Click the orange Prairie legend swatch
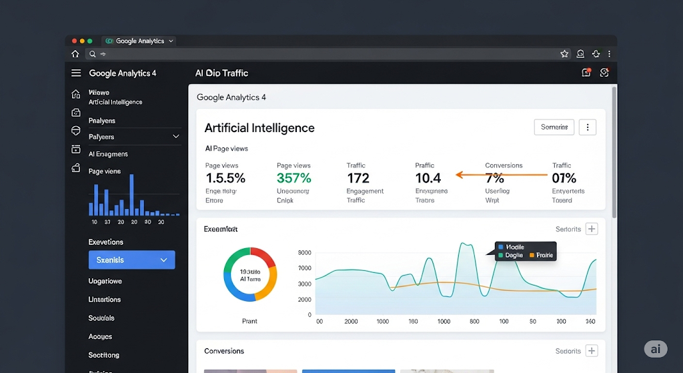Viewport: 683px width, 373px height. (532, 256)
